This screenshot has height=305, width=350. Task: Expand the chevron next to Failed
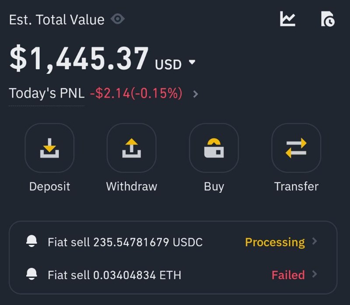pos(315,274)
